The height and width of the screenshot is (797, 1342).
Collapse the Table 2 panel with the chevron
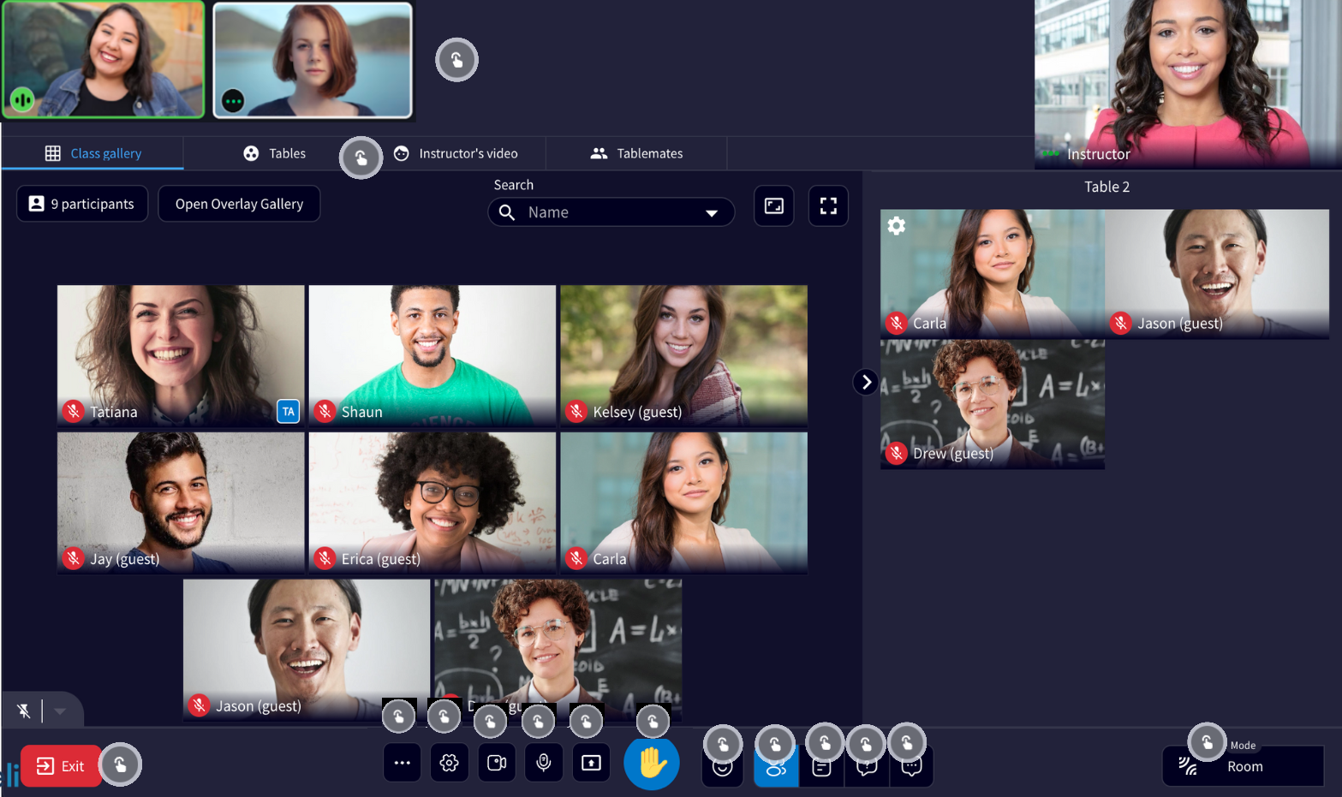pos(866,382)
